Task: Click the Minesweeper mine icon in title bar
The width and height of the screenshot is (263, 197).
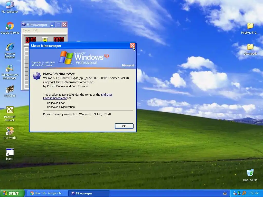Action: click(24, 24)
